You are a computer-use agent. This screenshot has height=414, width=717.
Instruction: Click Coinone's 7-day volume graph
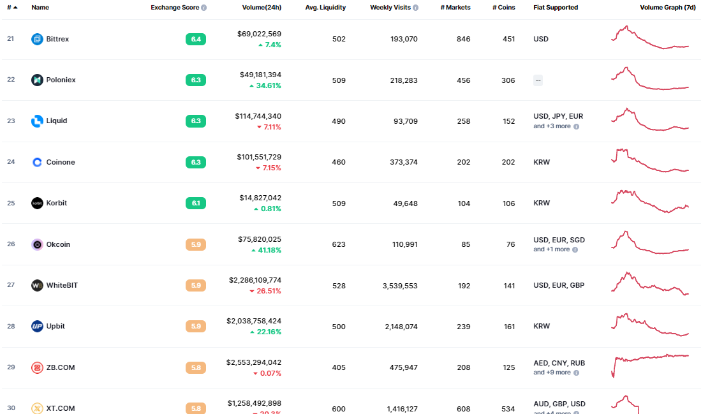click(x=650, y=161)
